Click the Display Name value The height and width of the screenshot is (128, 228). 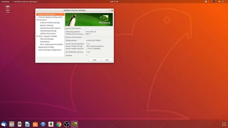(93, 41)
